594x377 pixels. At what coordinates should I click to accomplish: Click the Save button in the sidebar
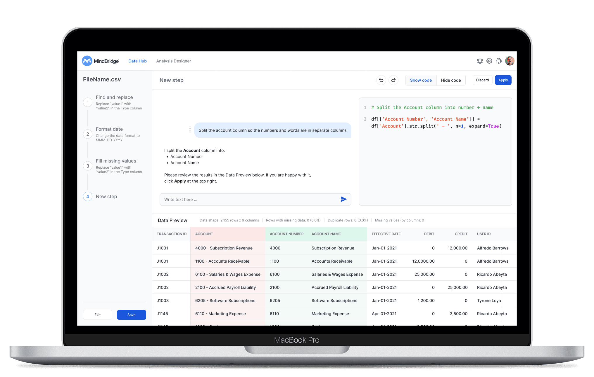(x=131, y=315)
